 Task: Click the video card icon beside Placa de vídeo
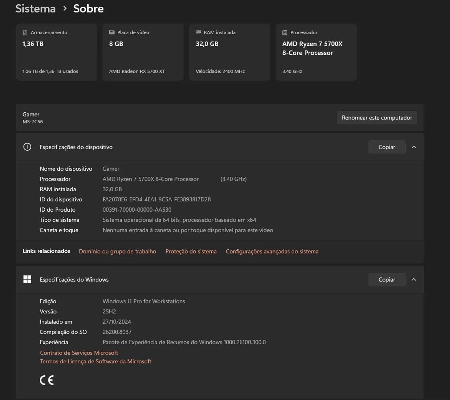(112, 32)
